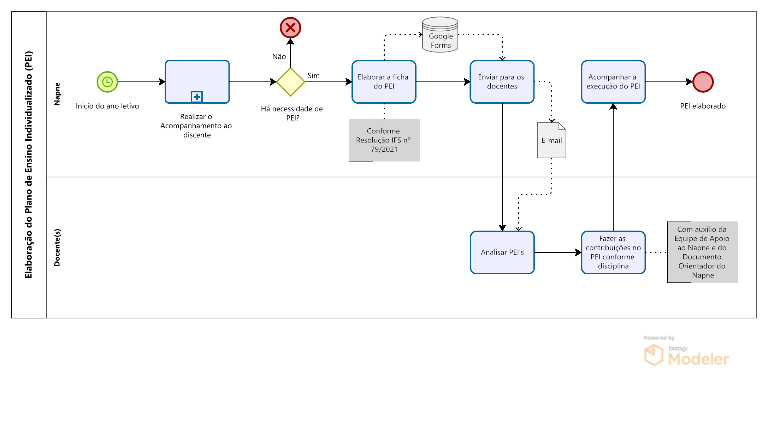Click the yellow decision gateway diamond
This screenshot has height=421, width=768.
(290, 82)
